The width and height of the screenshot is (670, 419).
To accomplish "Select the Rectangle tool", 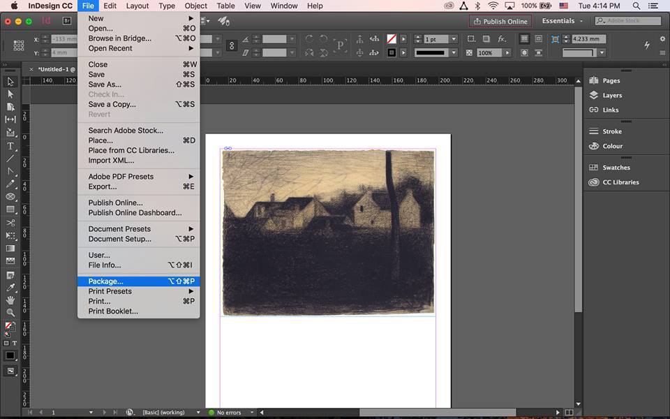I will 10,209.
